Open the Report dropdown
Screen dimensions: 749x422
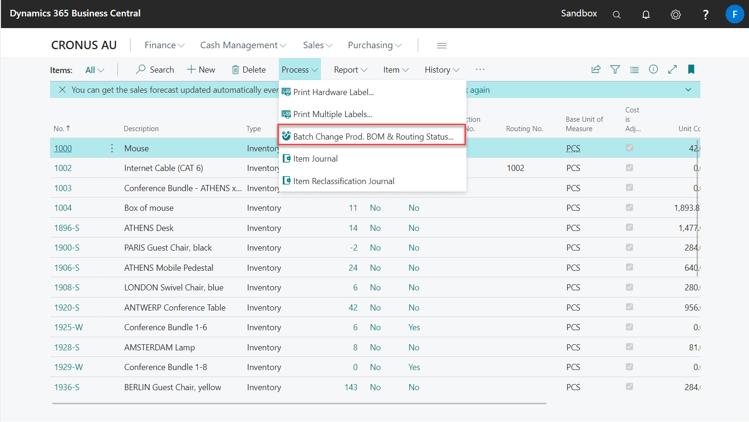[350, 70]
